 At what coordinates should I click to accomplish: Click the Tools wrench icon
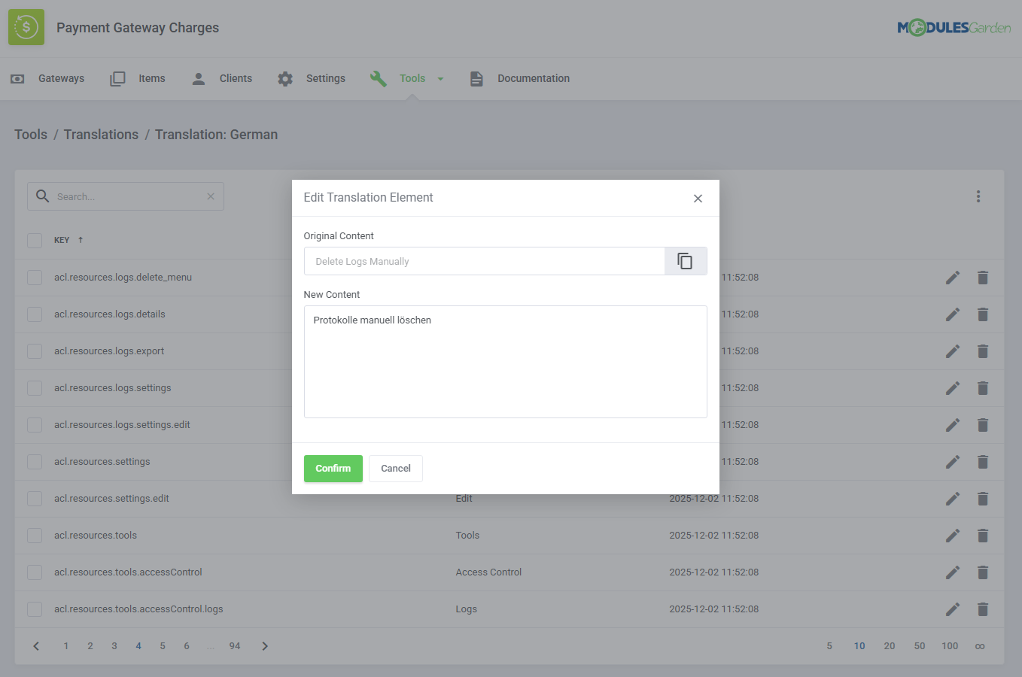click(x=379, y=78)
